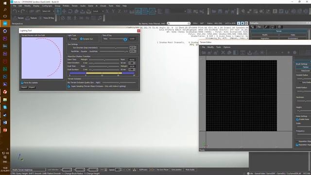Open the Config Spec menu
The height and width of the screenshot is (175, 311).
click(47, 6)
